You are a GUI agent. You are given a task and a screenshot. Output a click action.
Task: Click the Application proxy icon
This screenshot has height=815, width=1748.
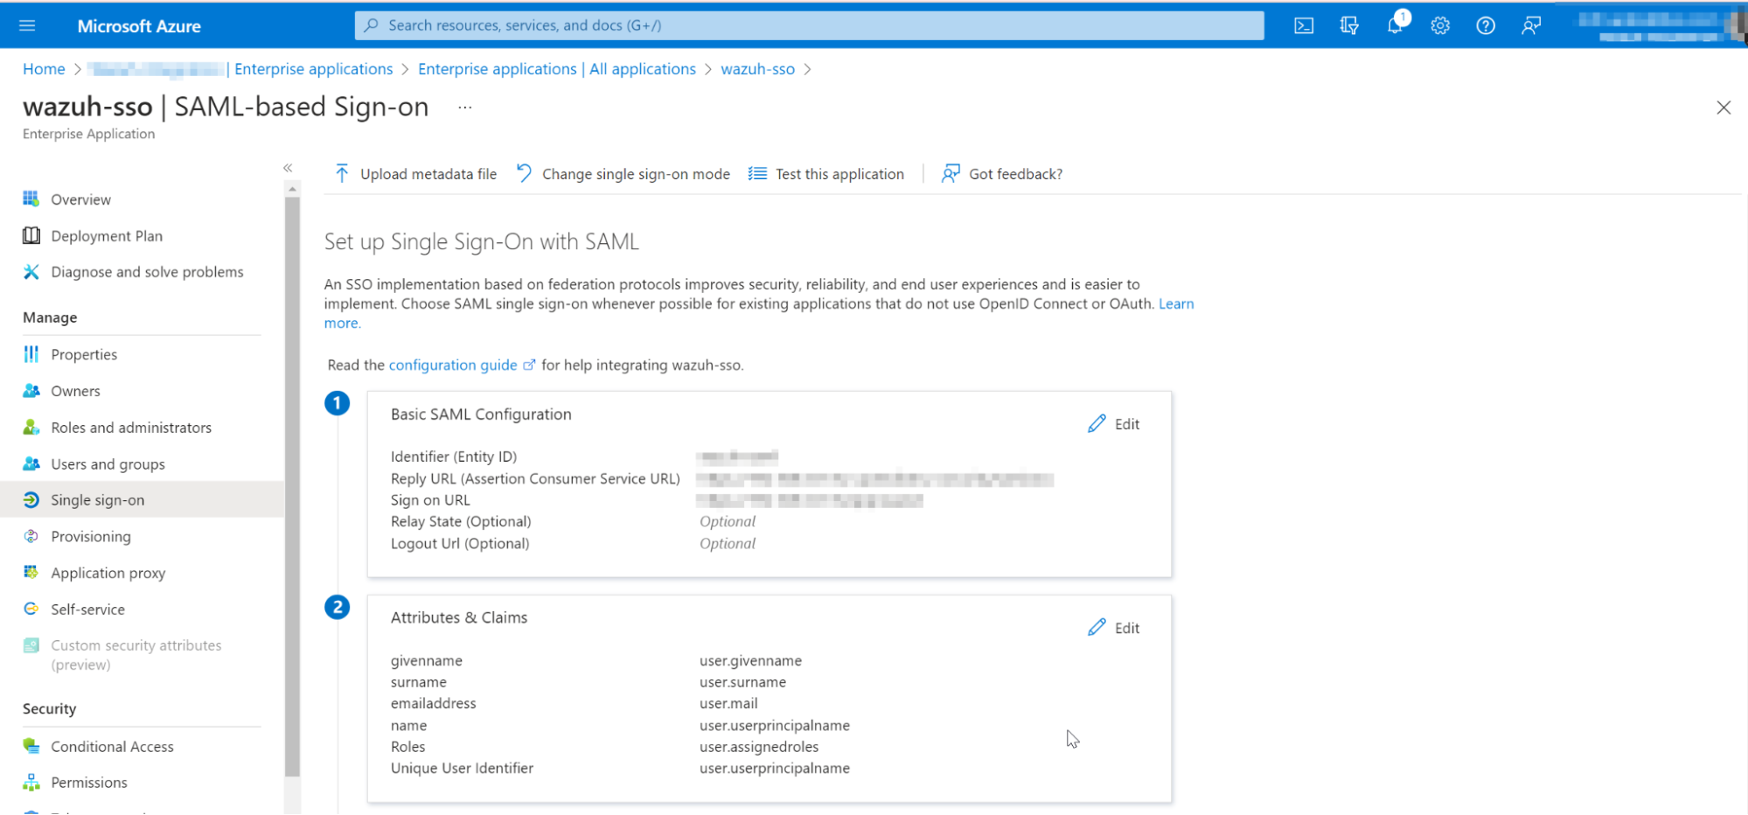[31, 573]
